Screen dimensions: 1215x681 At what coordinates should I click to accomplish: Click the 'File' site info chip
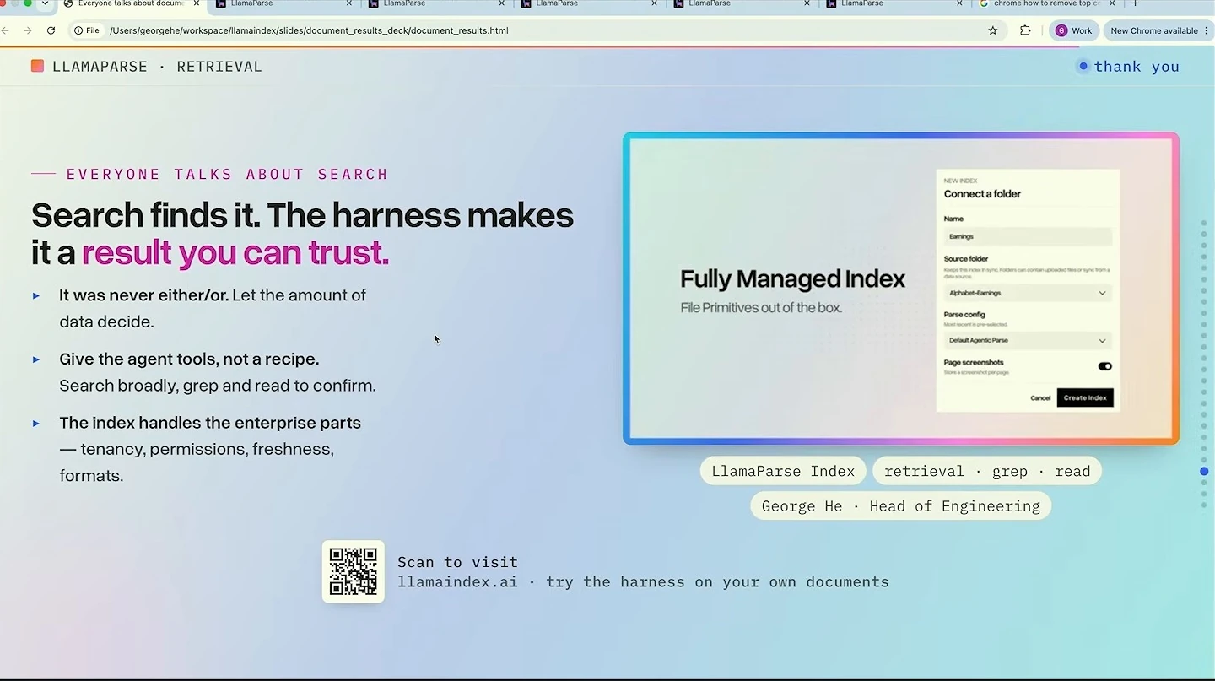pyautogui.click(x=86, y=30)
